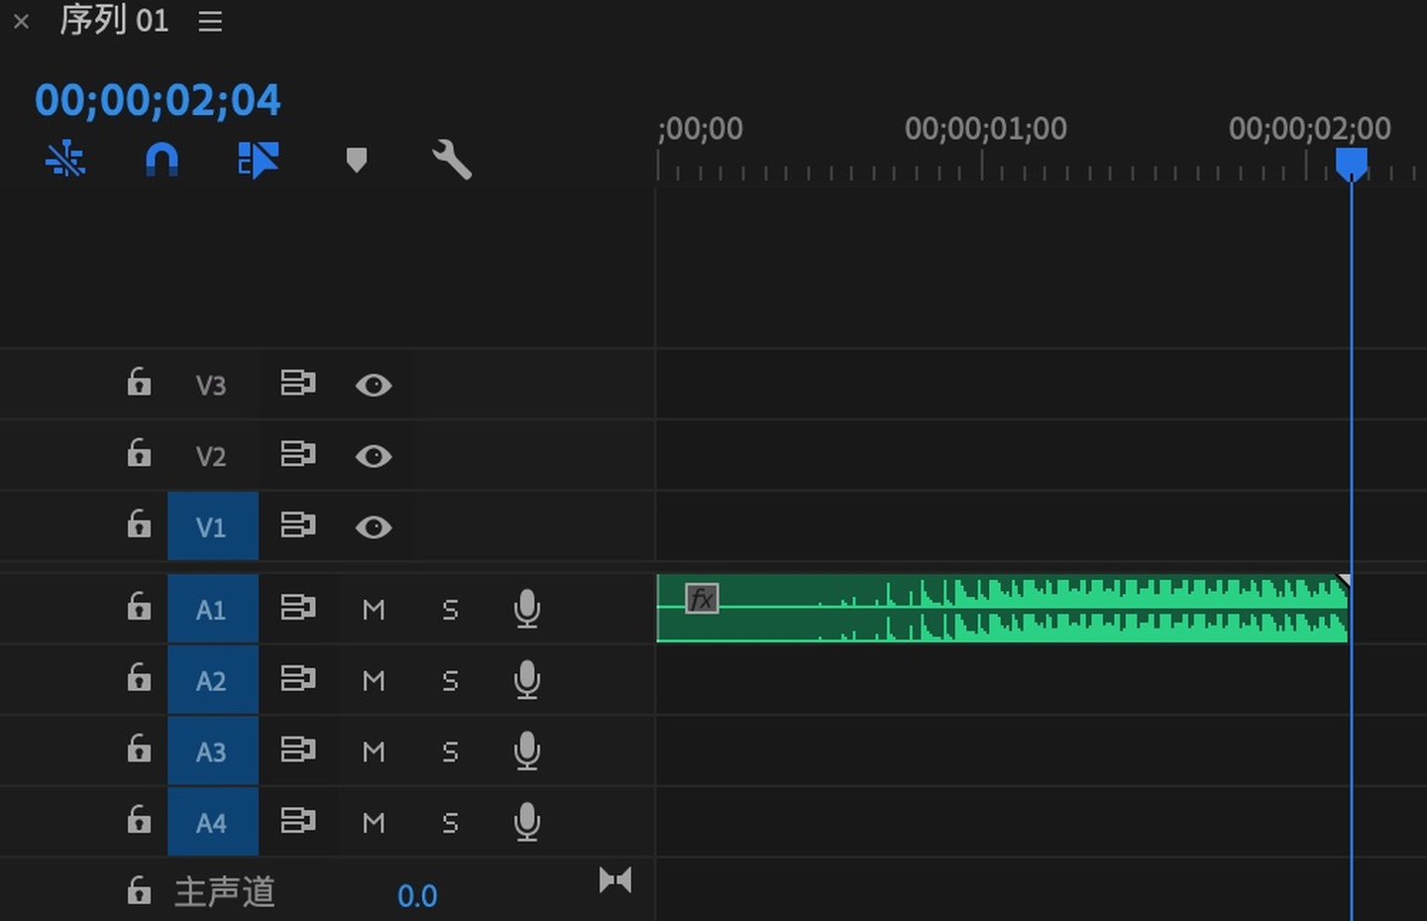Toggle the Snap magnet icon

pos(162,159)
